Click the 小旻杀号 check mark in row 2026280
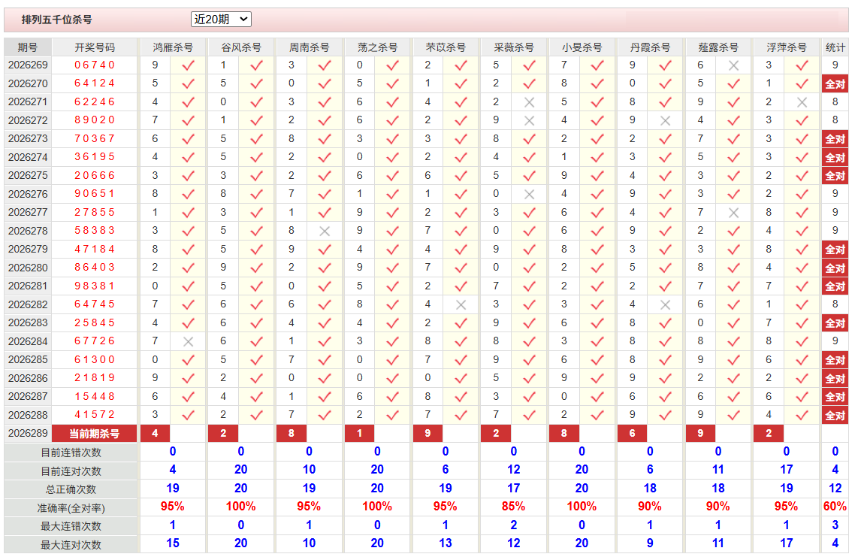 point(597,268)
